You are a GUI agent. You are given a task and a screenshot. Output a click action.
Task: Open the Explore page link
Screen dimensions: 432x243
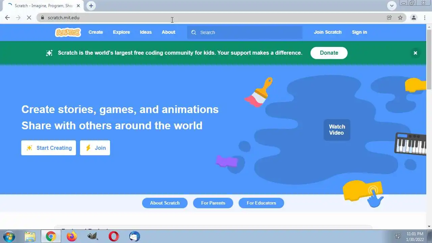coord(121,32)
